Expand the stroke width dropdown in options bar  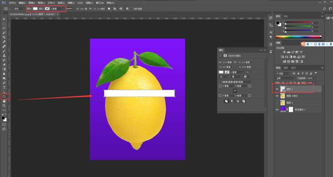pos(64,8)
